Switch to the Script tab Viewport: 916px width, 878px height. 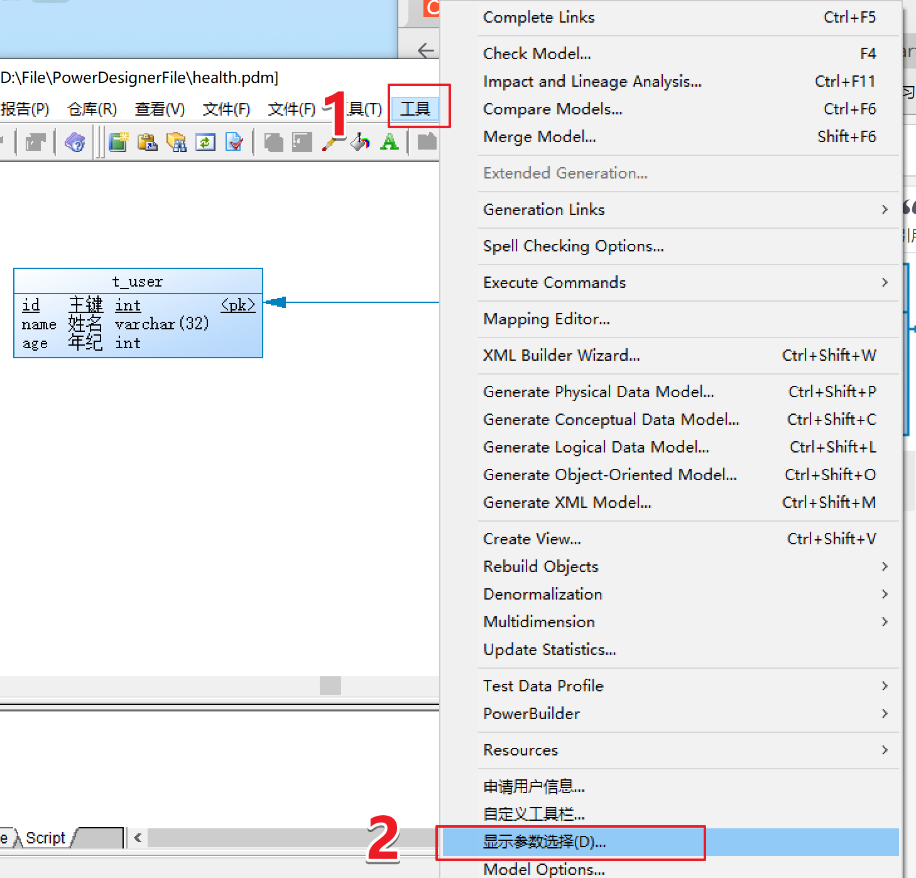45,837
